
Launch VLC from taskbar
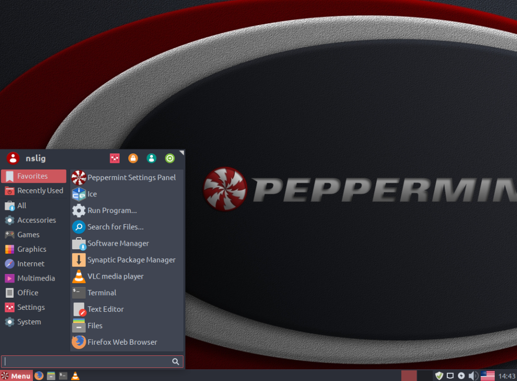pos(75,376)
